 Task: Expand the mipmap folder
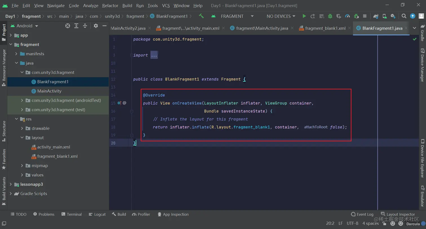tap(22, 166)
